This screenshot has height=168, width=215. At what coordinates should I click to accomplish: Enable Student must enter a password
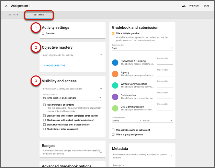44,129
